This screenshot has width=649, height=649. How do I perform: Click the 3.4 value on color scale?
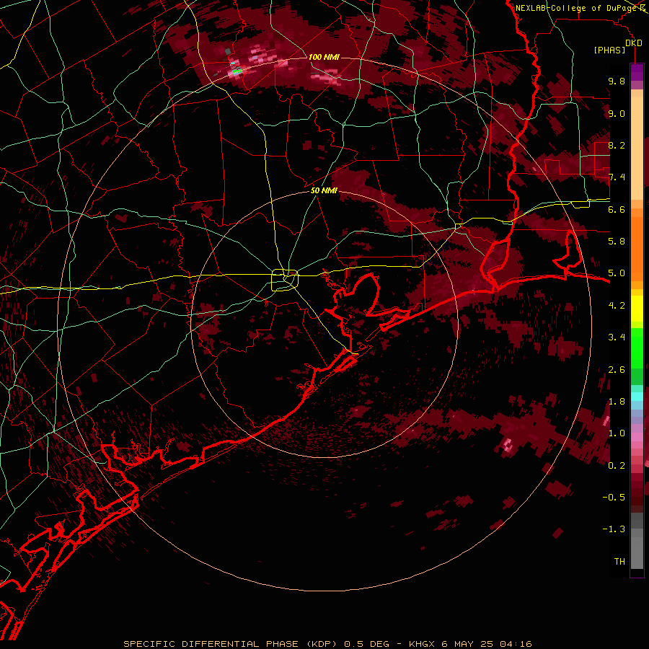tap(617, 337)
